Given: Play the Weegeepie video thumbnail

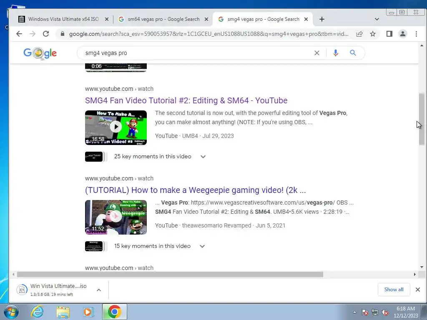Looking at the screenshot, I should coord(116,217).
